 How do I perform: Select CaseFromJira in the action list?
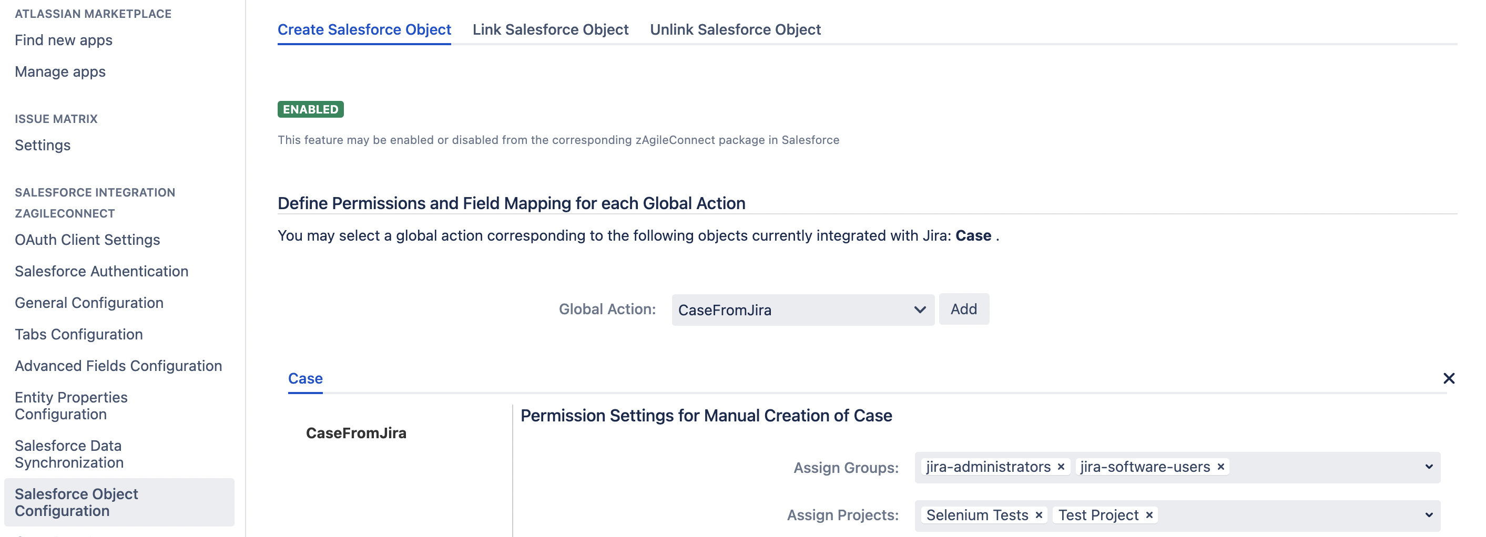pyautogui.click(x=356, y=433)
